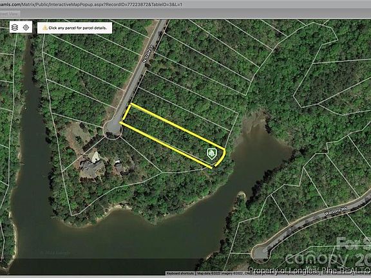Click the N State Ln cul-de-sac circle
Viewport: 371px width, 278px height.
(113, 129)
